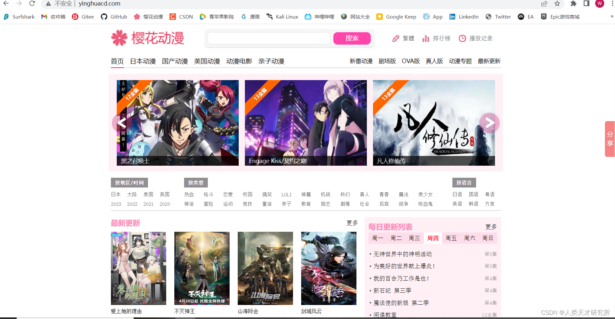The image size is (615, 319).
Task: Click the 樱花动漫 site logo
Action: click(x=148, y=38)
